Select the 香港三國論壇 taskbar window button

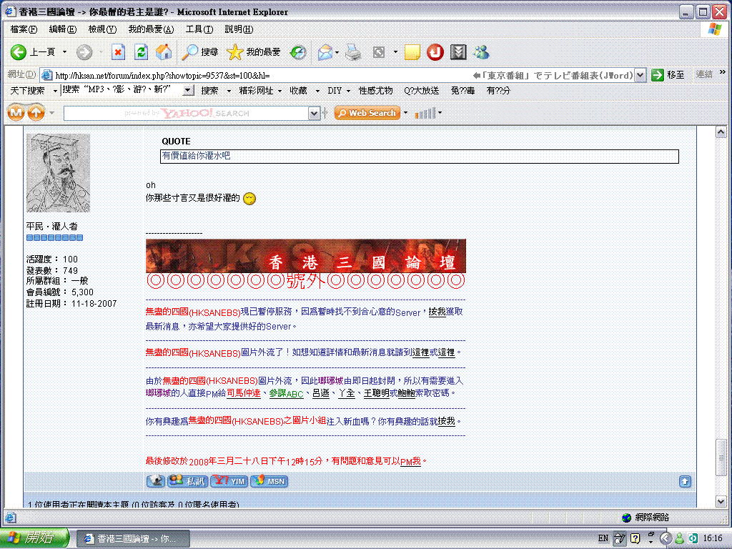point(132,538)
